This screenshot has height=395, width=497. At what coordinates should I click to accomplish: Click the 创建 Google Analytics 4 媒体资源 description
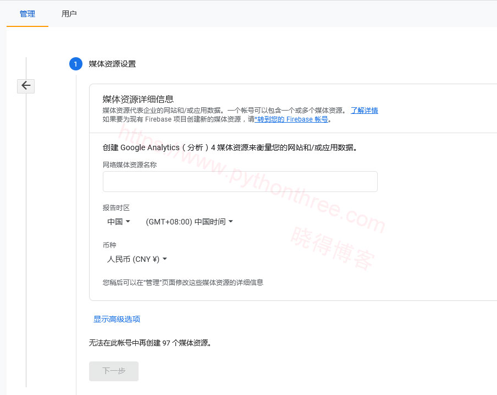[x=230, y=147]
